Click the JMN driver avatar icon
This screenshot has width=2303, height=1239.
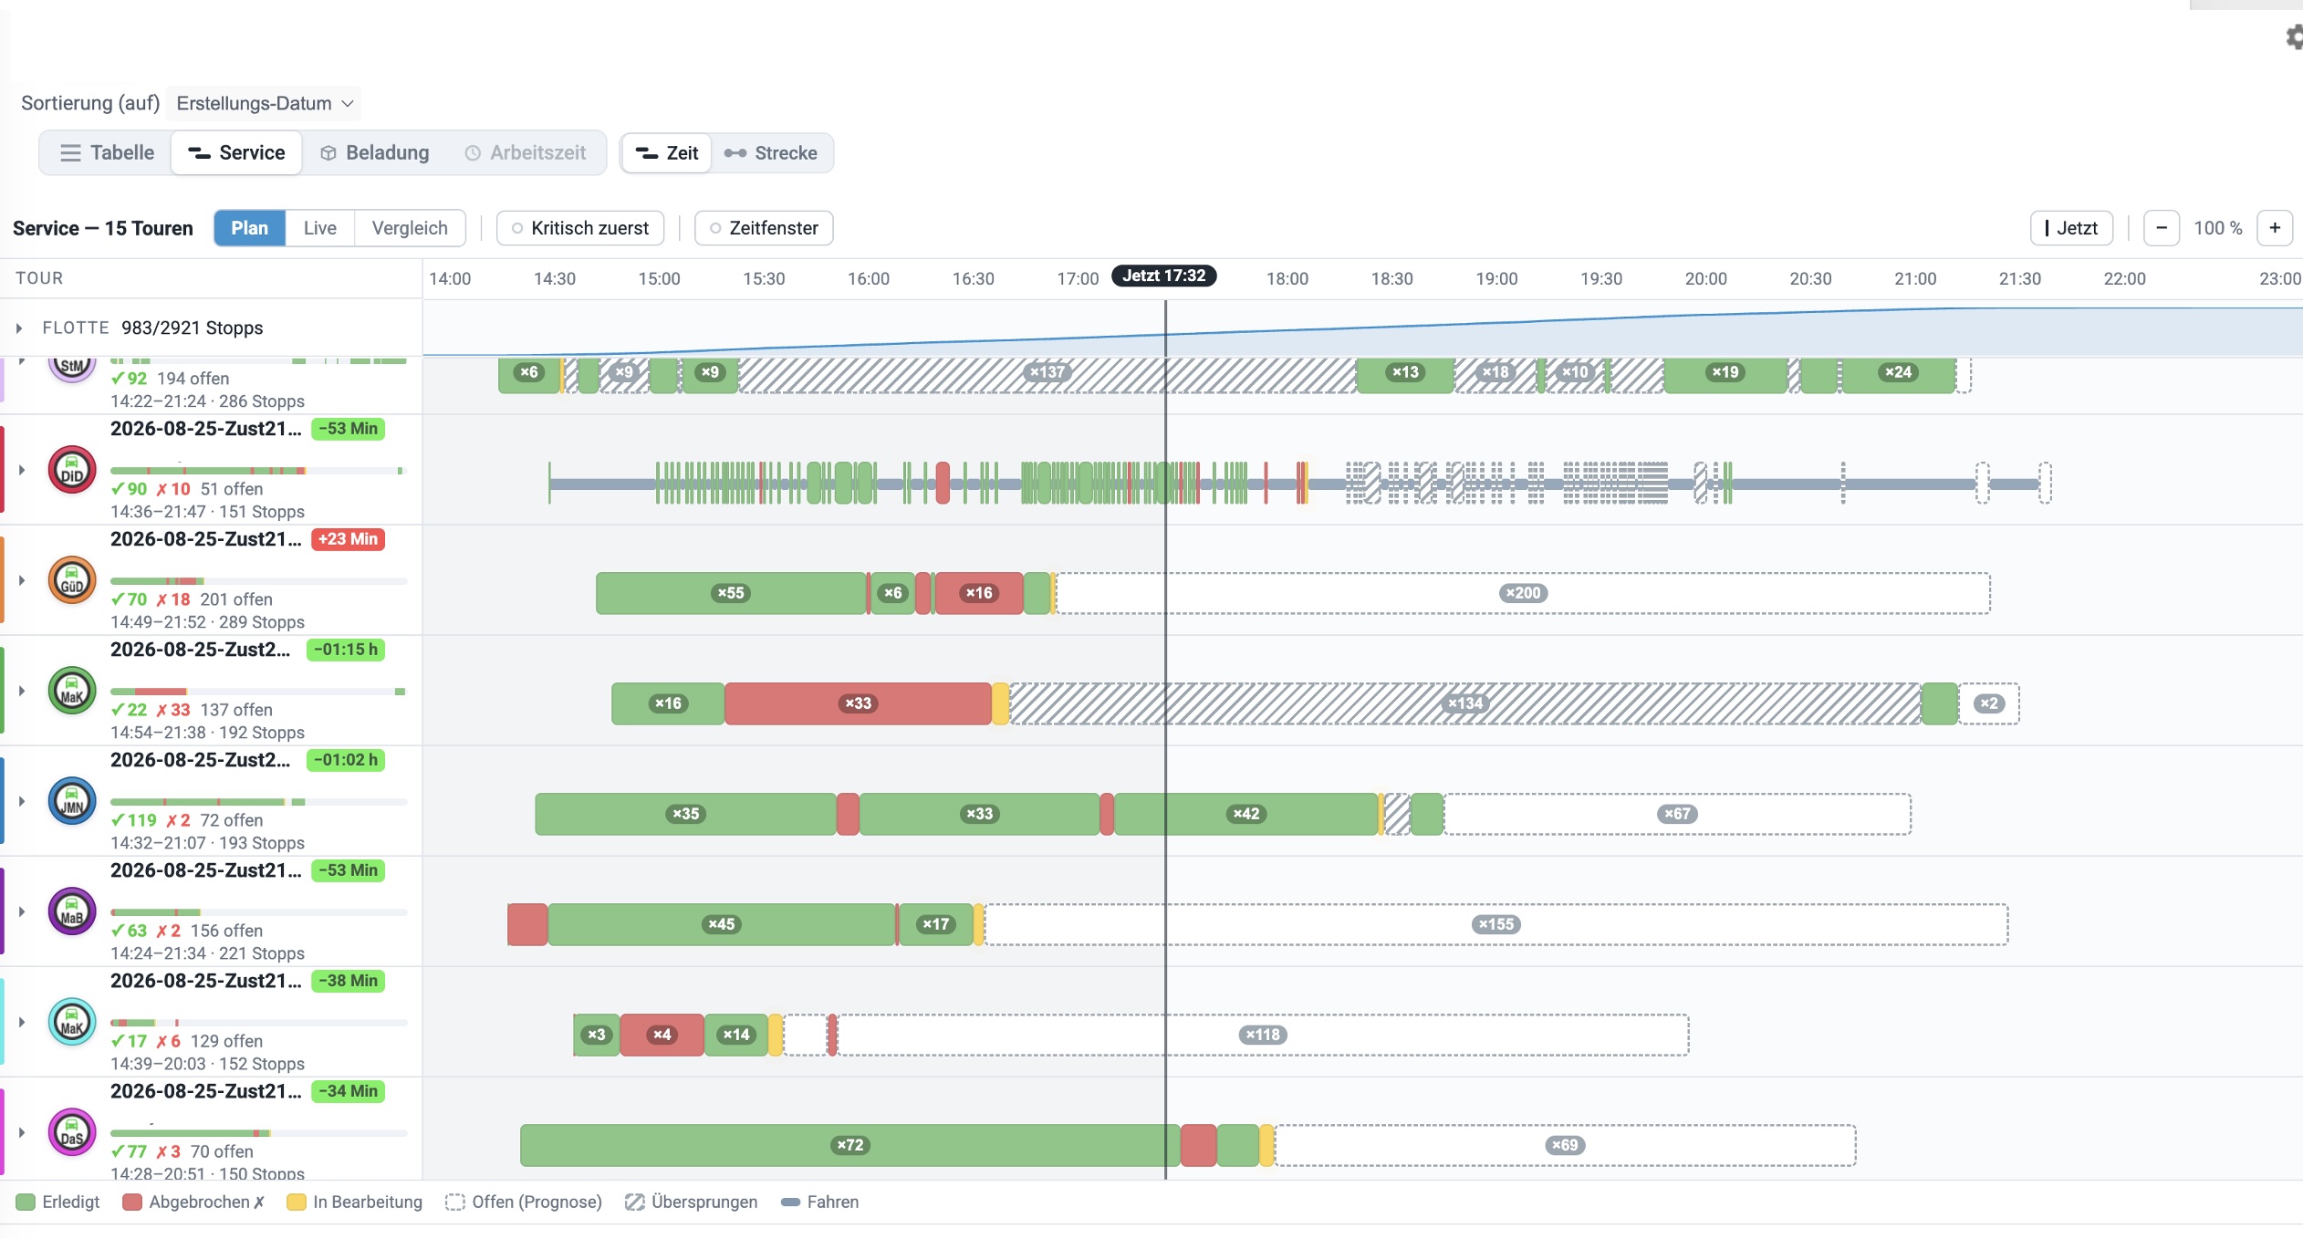coord(72,801)
